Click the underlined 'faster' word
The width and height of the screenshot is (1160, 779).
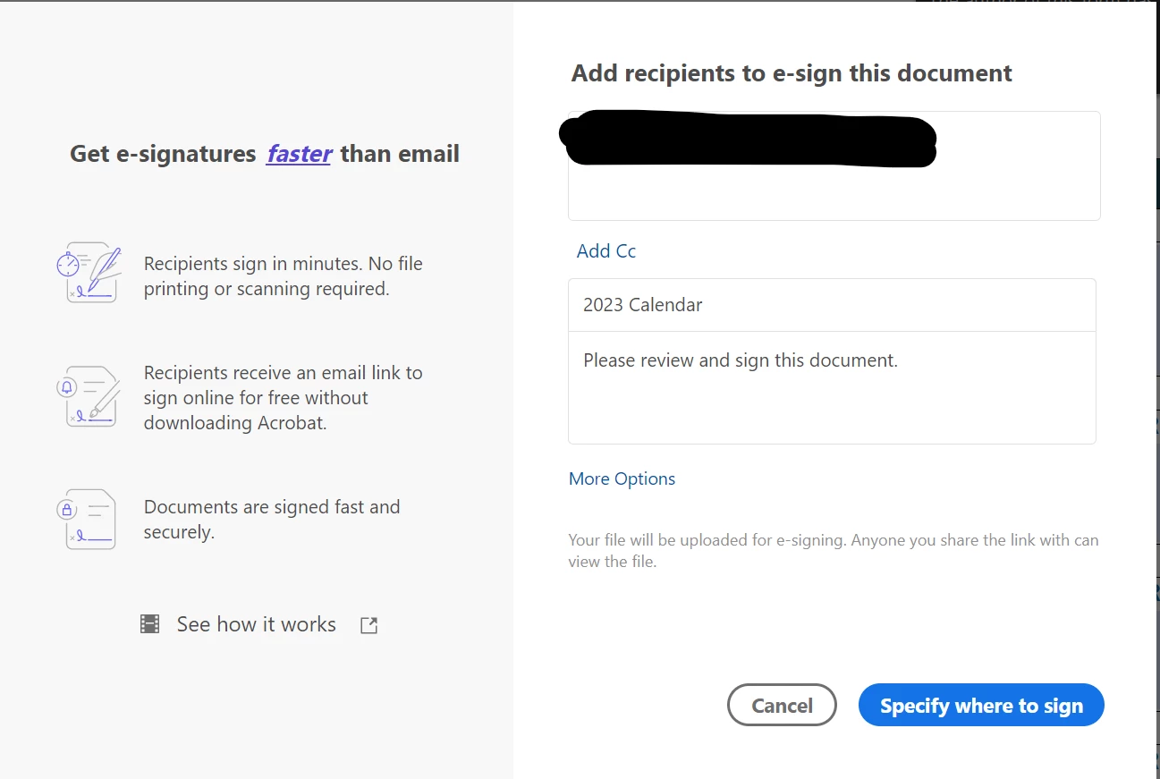pos(299,154)
